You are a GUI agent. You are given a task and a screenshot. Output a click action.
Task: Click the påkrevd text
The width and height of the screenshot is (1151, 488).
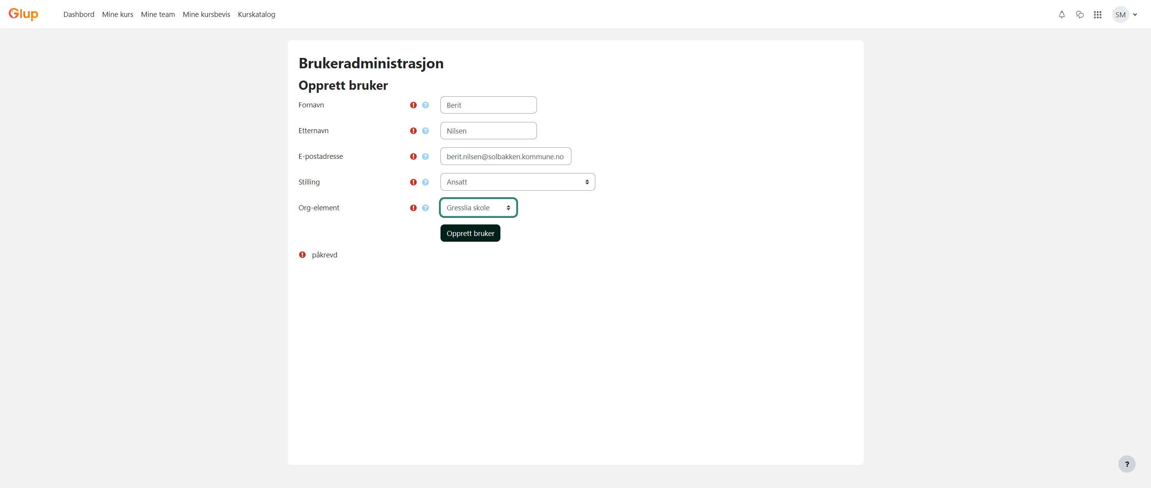[325, 255]
